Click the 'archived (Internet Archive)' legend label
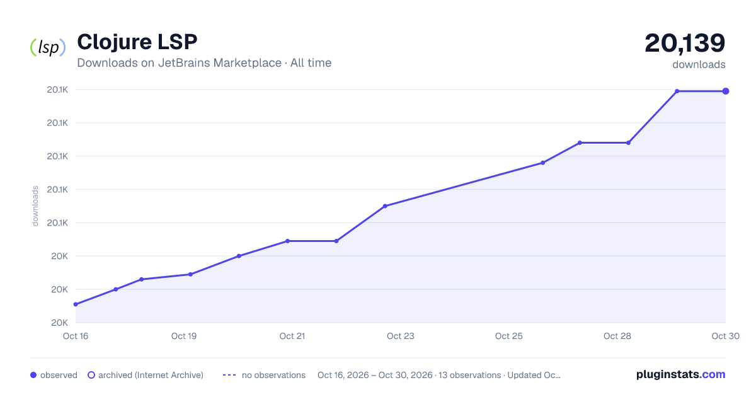 coord(151,375)
